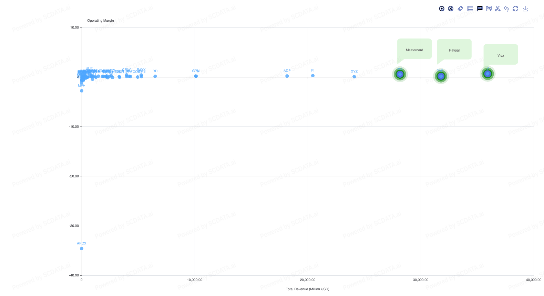Screen dimensions: 544x296
Task: Click the refresh circular arrows icon
Action: pos(515,9)
